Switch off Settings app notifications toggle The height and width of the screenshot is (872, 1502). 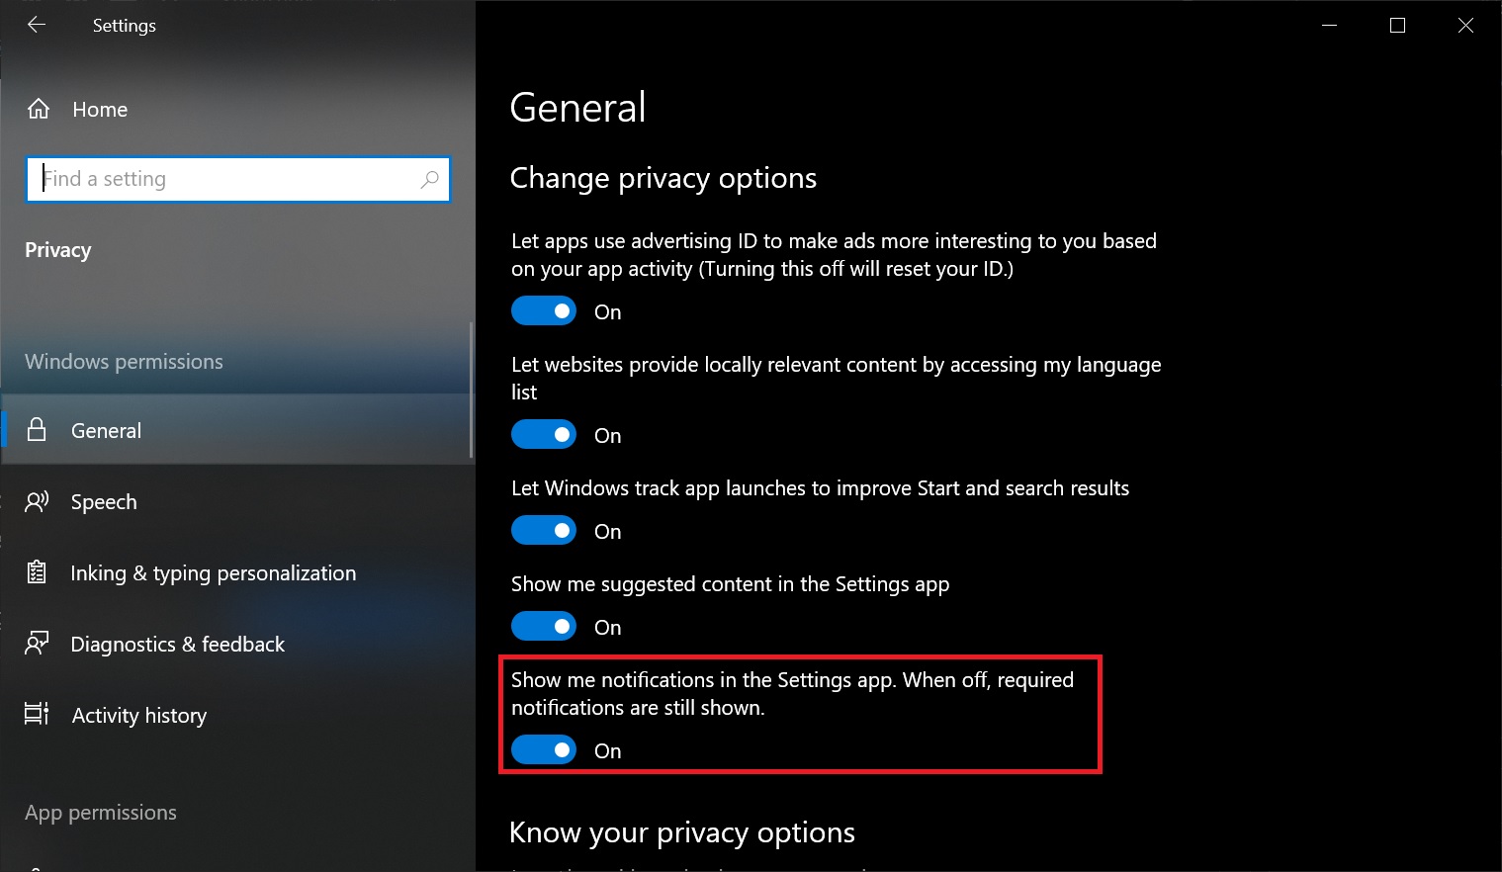coord(544,749)
